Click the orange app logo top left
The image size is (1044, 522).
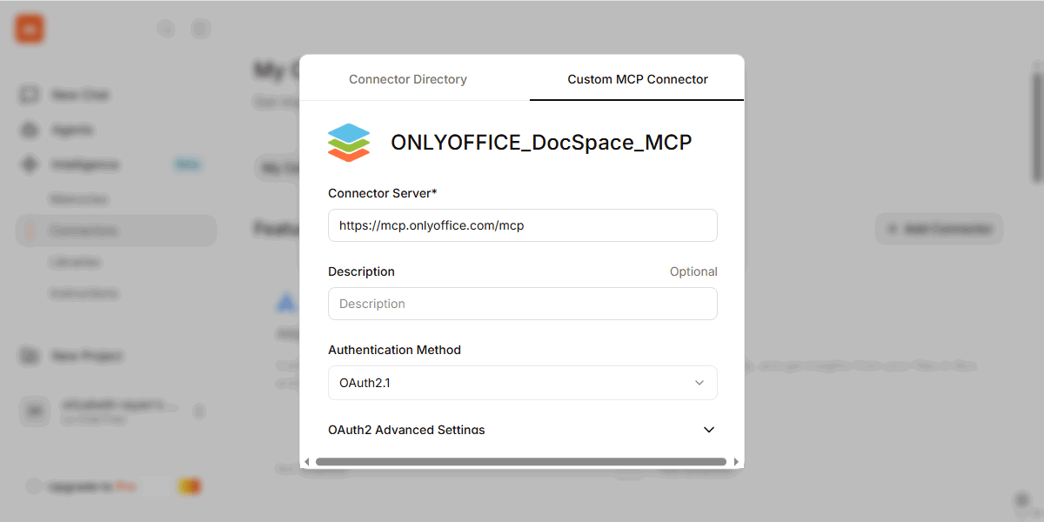pos(28,28)
